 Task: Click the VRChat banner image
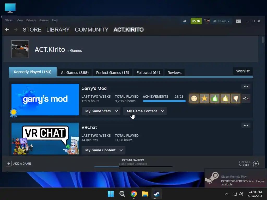45,139
